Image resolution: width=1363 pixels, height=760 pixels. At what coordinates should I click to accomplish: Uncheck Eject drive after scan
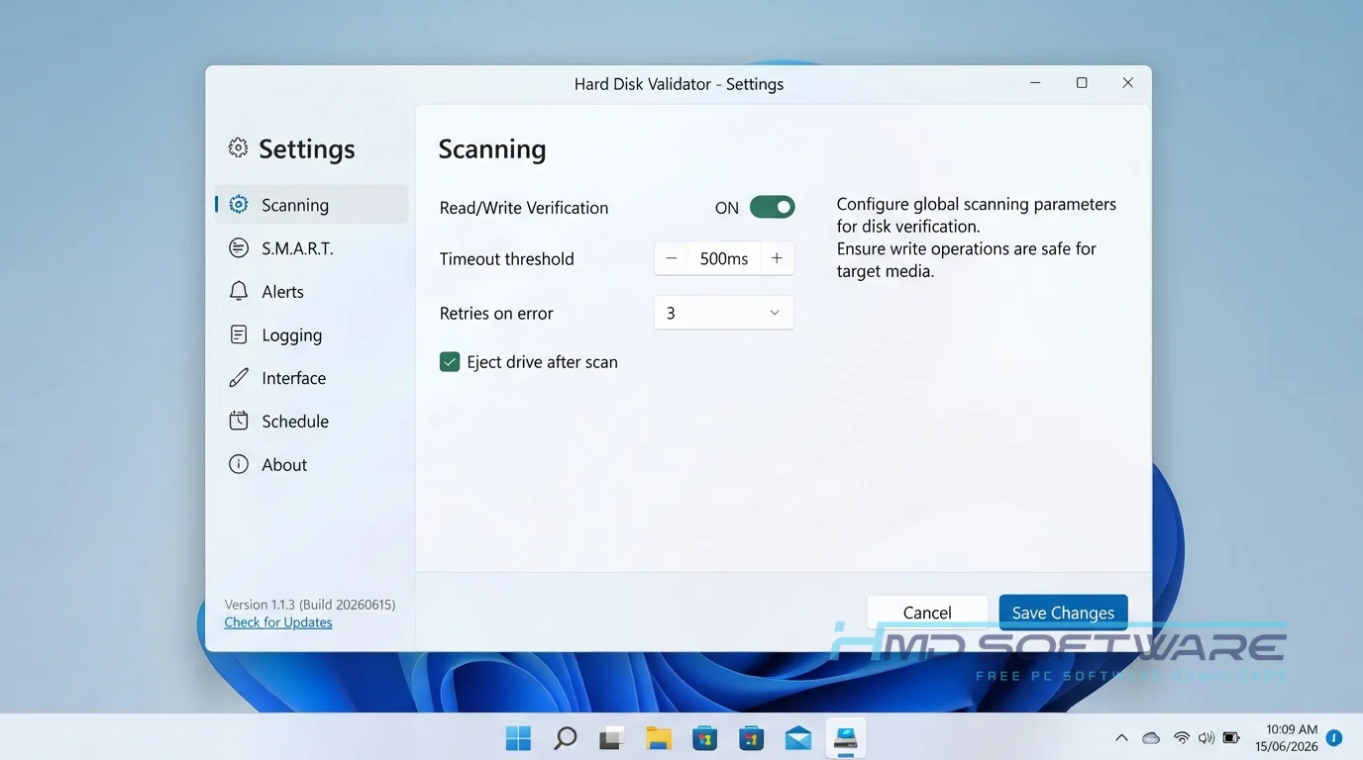(x=450, y=362)
